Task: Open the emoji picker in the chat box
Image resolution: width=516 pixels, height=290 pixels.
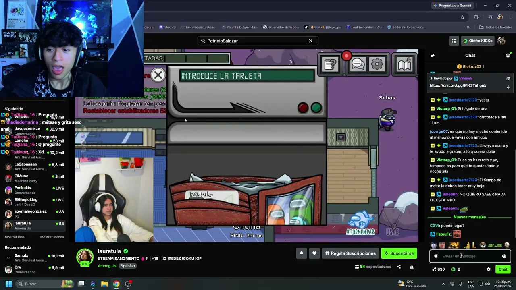Action: [504, 256]
